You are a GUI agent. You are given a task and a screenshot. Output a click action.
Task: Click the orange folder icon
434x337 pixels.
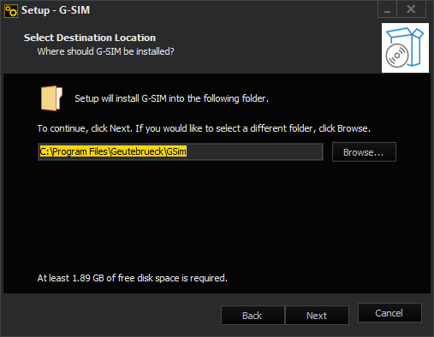point(51,98)
